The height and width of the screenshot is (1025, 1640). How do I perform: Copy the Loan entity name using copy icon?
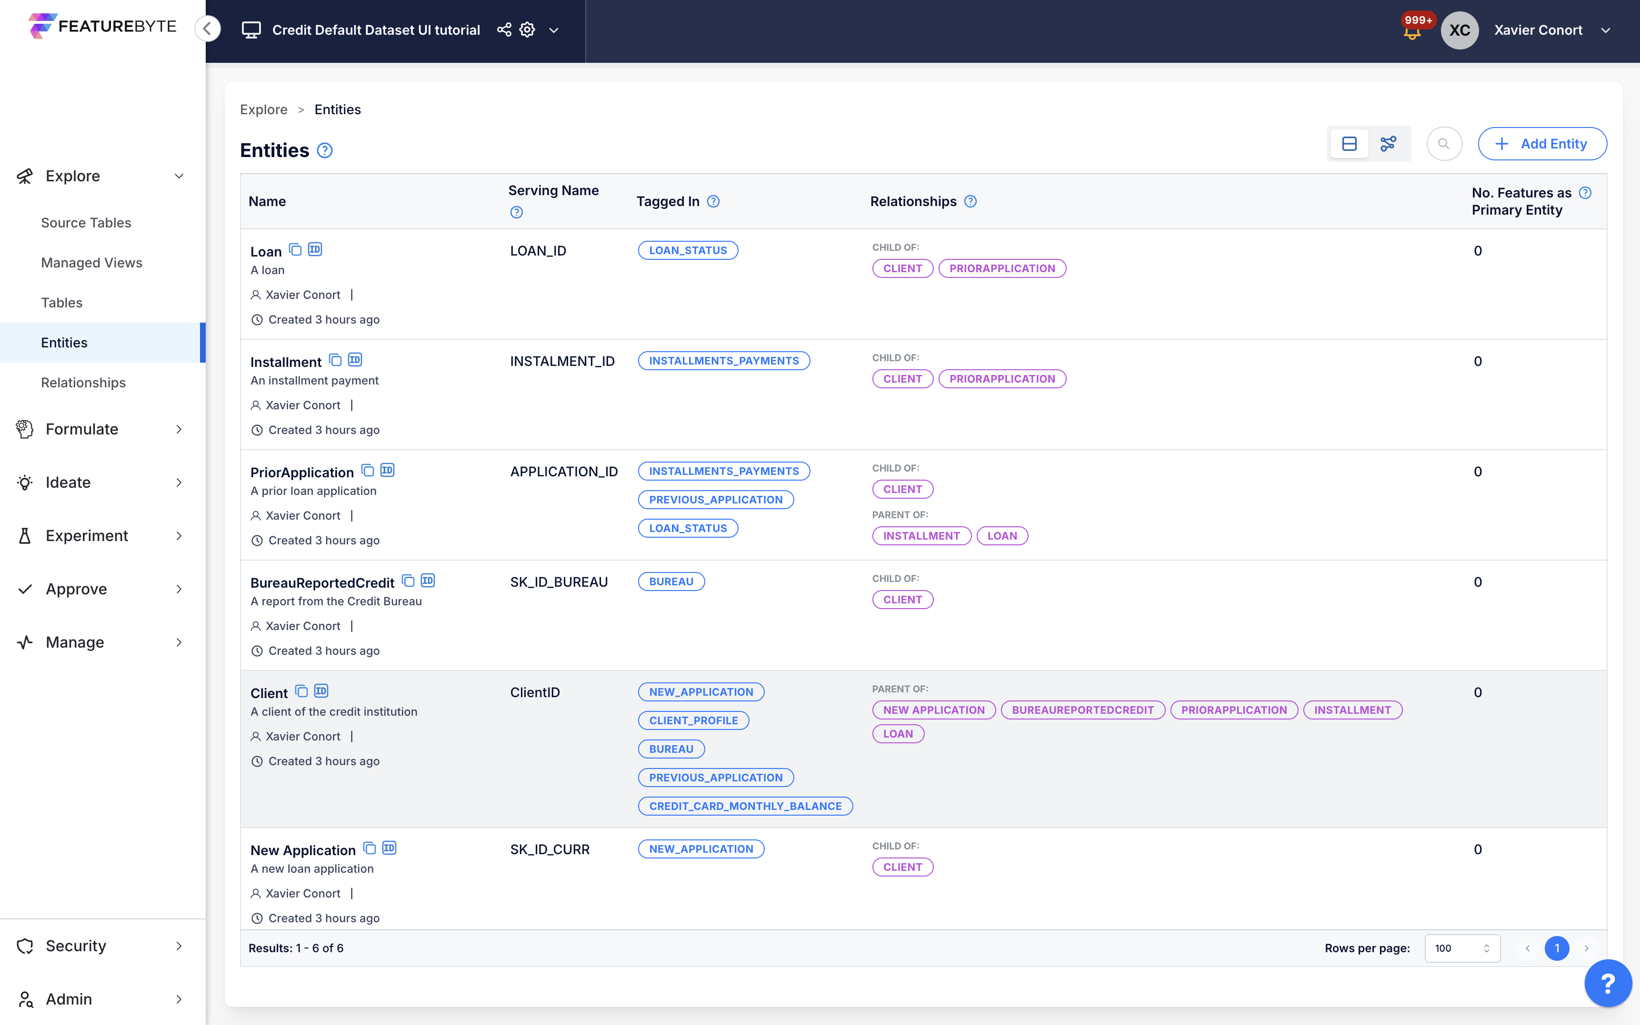tap(294, 249)
